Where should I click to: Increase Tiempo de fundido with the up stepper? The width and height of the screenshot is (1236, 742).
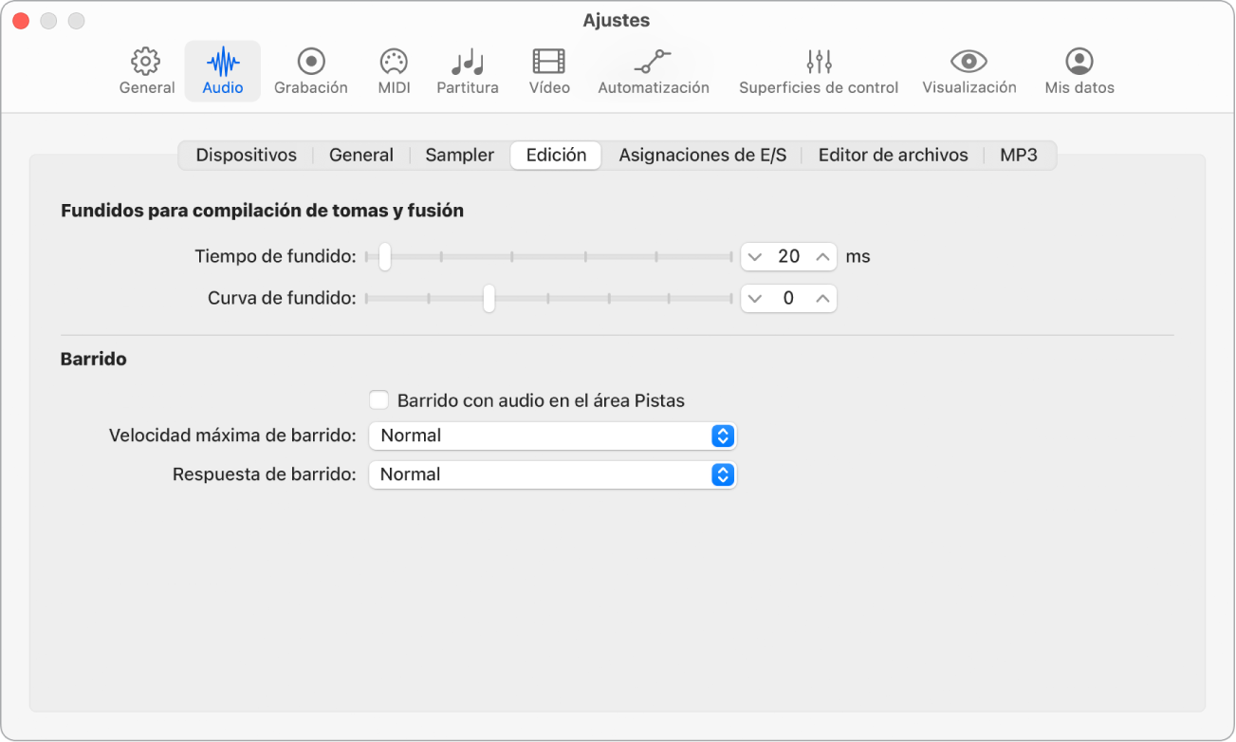820,256
